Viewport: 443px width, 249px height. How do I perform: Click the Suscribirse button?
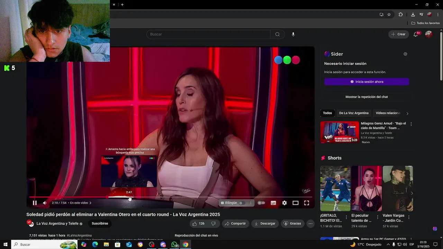(100, 224)
